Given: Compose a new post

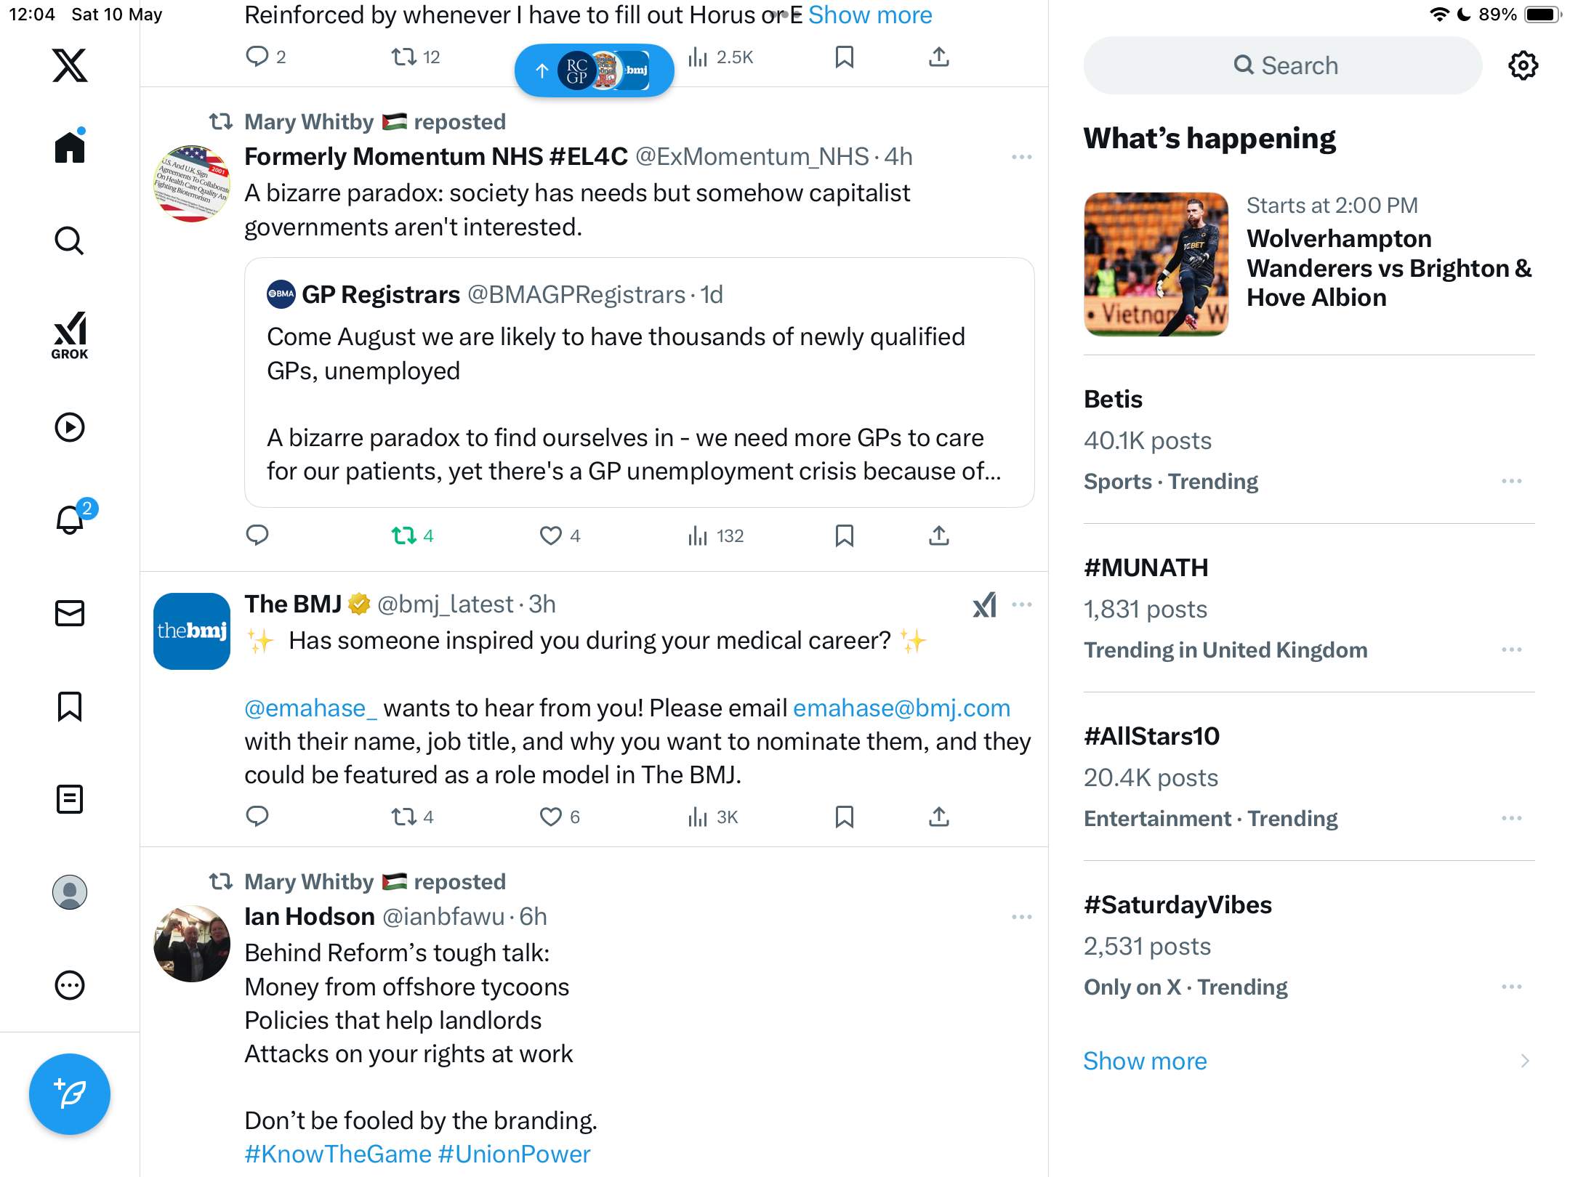Looking at the screenshot, I should pyautogui.click(x=70, y=1094).
